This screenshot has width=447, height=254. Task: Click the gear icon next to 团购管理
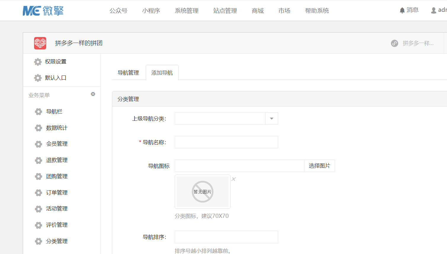pos(39,176)
